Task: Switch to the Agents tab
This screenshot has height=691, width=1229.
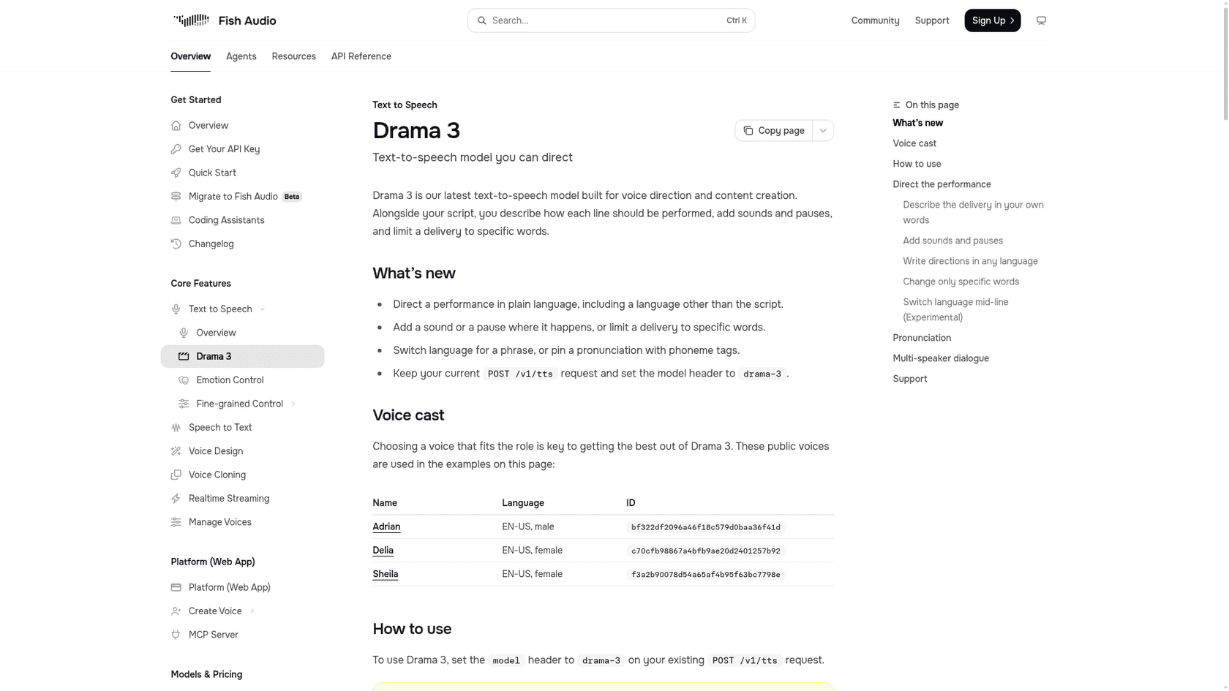Action: [241, 56]
